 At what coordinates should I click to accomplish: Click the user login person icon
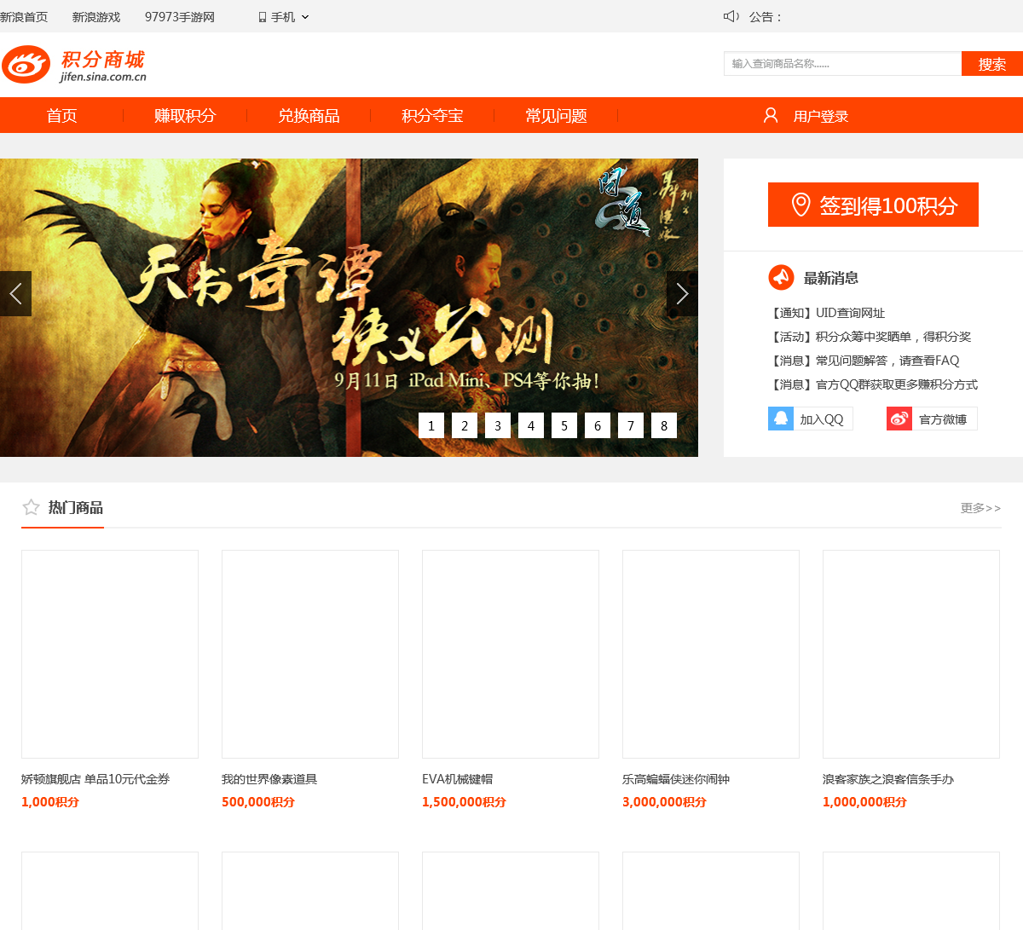tap(771, 115)
